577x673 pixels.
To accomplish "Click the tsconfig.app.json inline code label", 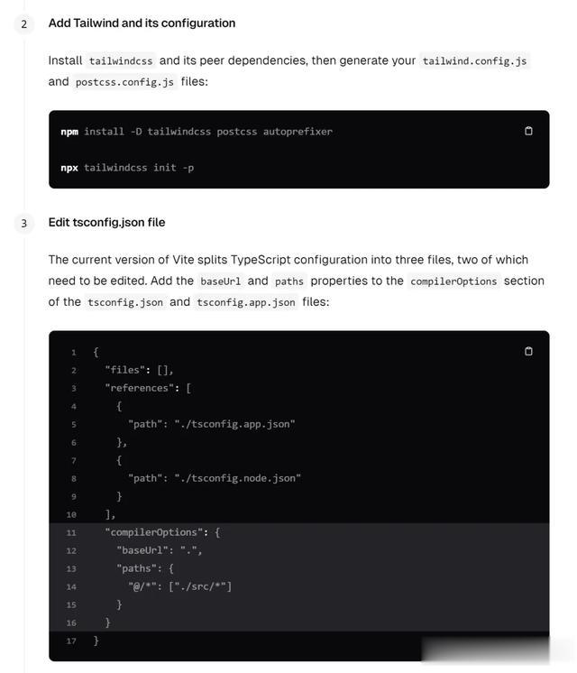I will click(246, 302).
